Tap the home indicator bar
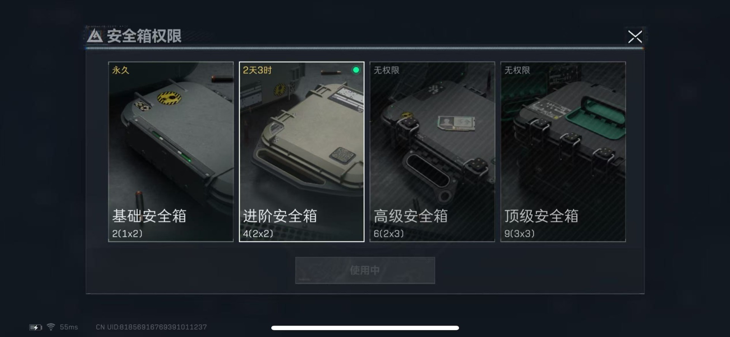 tap(365, 328)
